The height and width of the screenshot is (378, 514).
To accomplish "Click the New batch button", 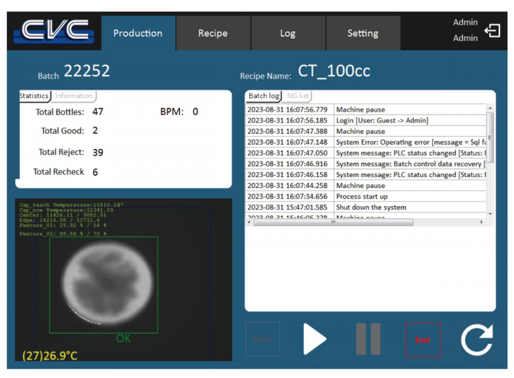I will pyautogui.click(x=262, y=339).
